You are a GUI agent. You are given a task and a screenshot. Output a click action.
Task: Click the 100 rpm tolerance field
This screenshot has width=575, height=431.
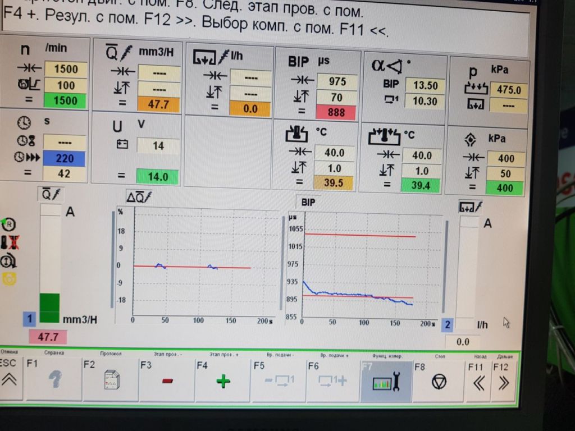tap(66, 85)
